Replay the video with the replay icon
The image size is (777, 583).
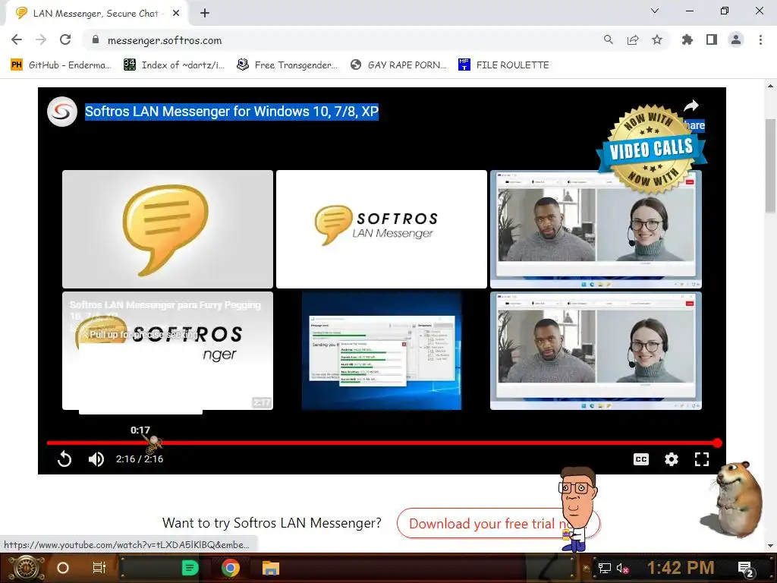pyautogui.click(x=64, y=459)
